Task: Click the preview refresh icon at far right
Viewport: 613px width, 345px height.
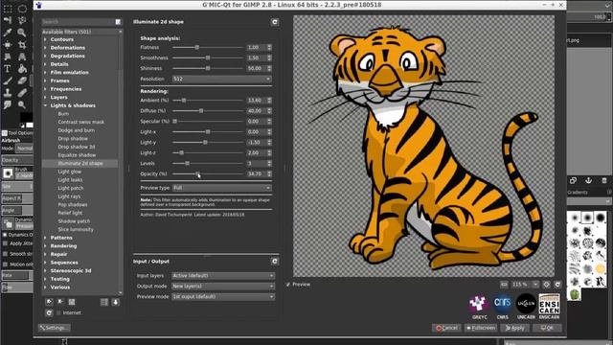Action: (x=557, y=285)
